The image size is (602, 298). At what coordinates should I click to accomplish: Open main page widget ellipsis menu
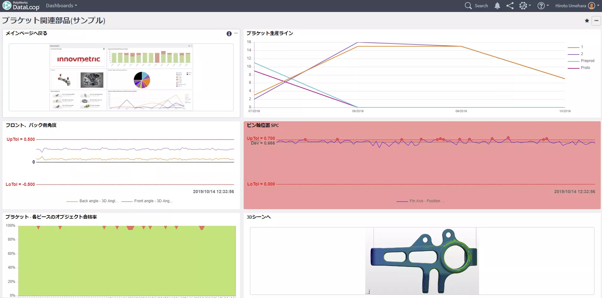coord(236,33)
